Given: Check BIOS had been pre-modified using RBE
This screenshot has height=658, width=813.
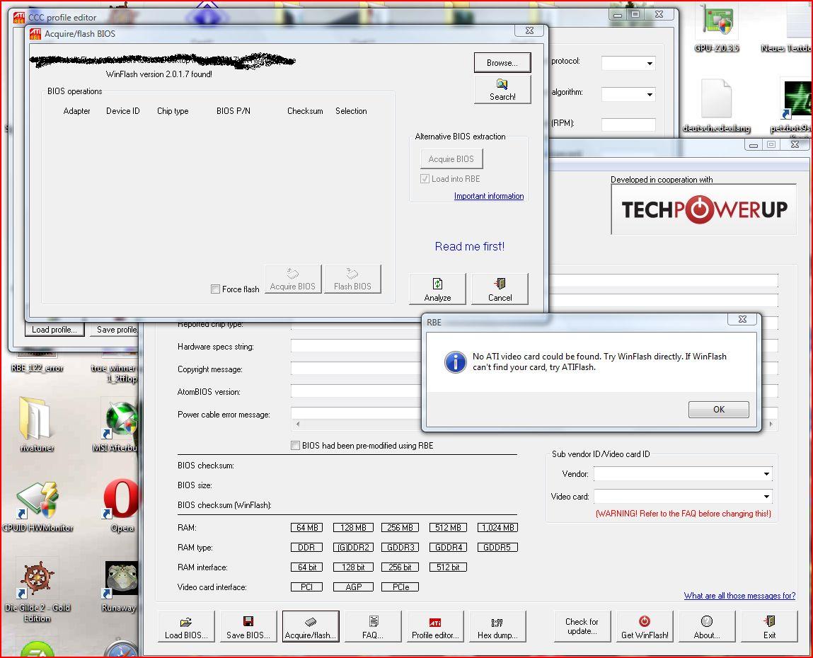Looking at the screenshot, I should (295, 446).
